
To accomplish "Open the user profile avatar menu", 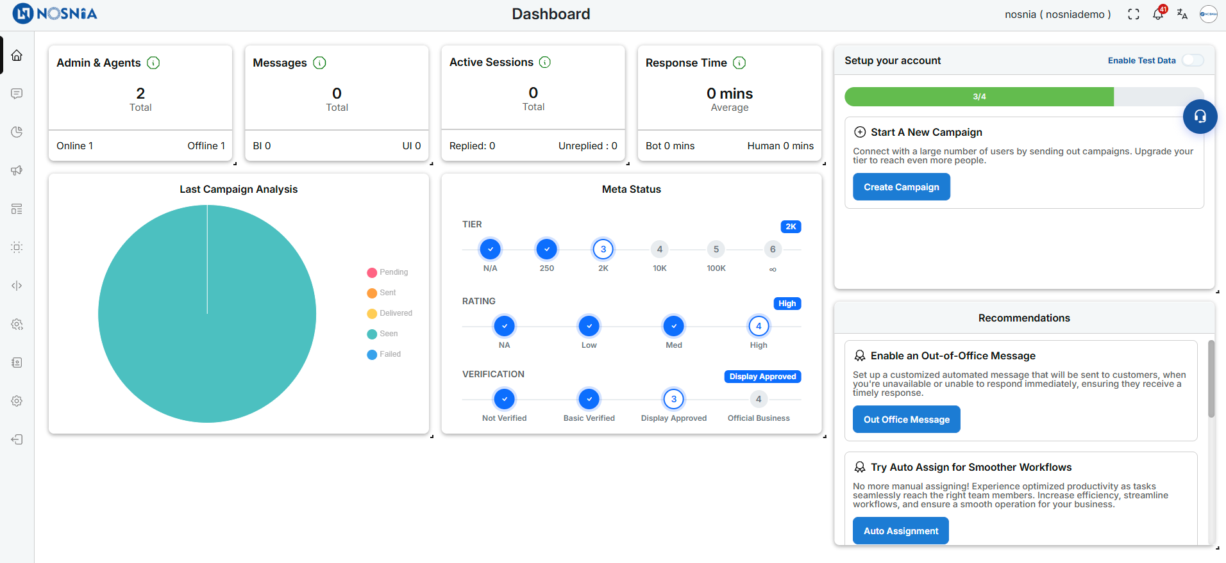I will pyautogui.click(x=1208, y=14).
